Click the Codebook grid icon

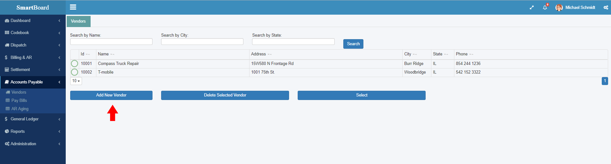pos(7,33)
